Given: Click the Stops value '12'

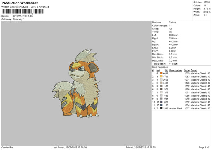Looking at the screenshot, I should [x=170, y=29].
